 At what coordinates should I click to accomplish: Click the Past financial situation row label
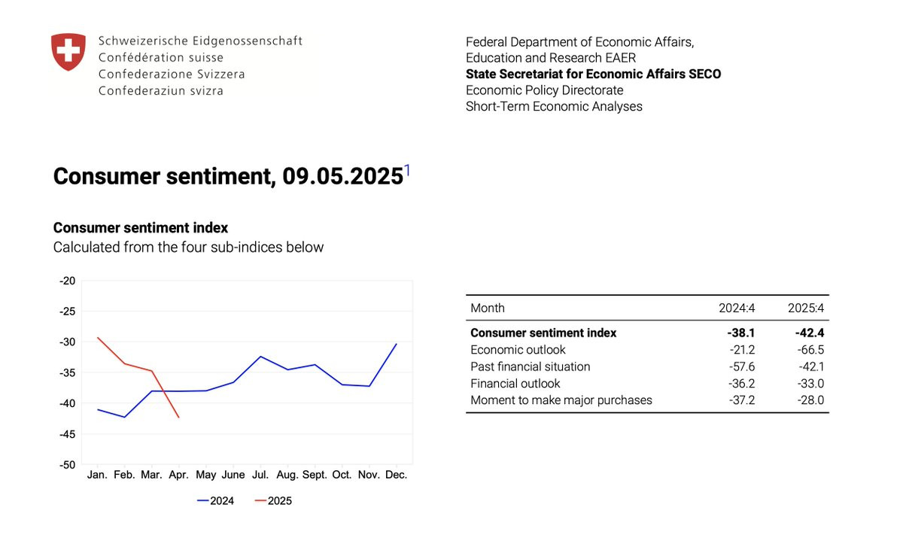point(530,366)
